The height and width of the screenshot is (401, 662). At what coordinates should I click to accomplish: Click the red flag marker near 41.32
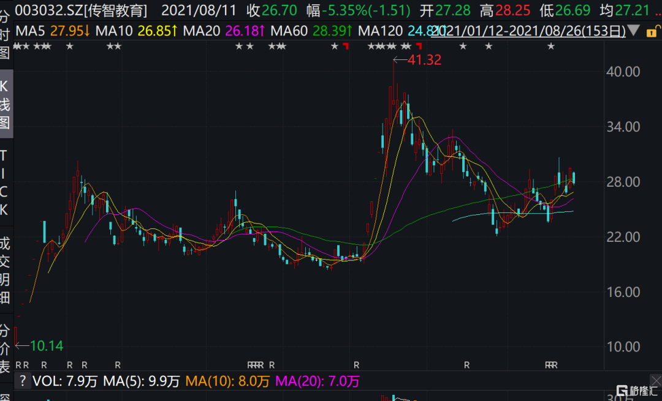tap(420, 47)
